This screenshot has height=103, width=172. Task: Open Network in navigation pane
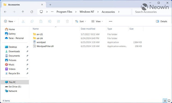(11, 91)
